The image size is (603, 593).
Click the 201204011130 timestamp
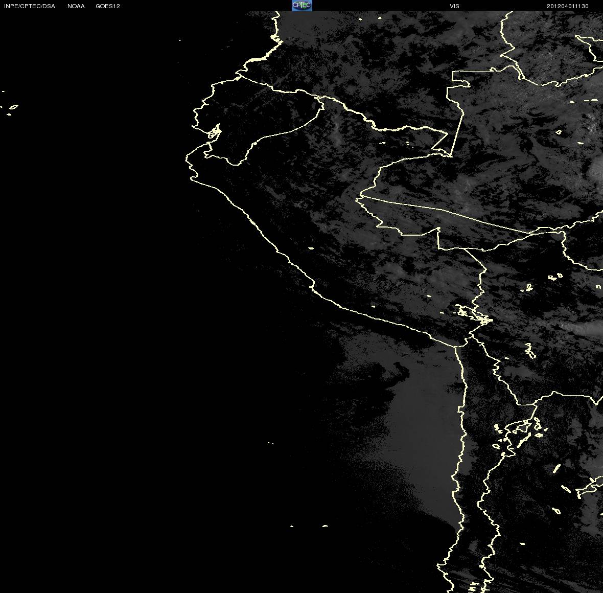[568, 6]
